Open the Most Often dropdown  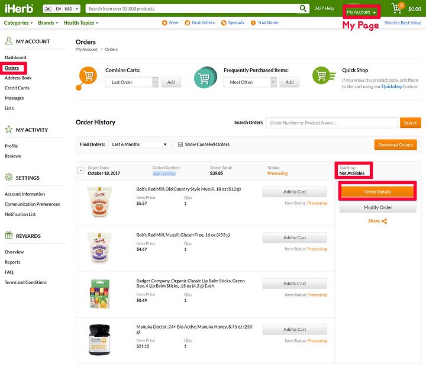point(250,82)
